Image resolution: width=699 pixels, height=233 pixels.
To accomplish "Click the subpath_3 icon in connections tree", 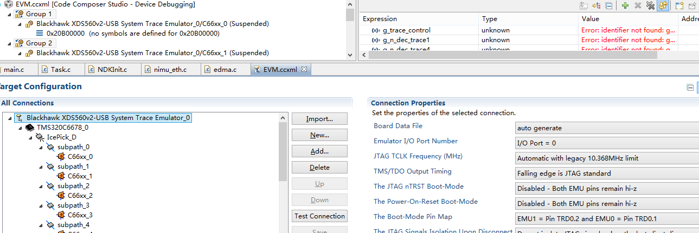I will [50, 205].
